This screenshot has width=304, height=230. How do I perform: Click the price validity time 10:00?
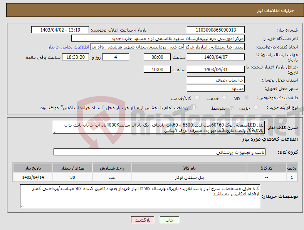coord(157,69)
